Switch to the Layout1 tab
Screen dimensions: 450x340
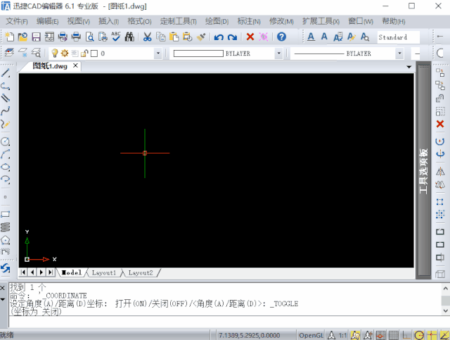104,272
